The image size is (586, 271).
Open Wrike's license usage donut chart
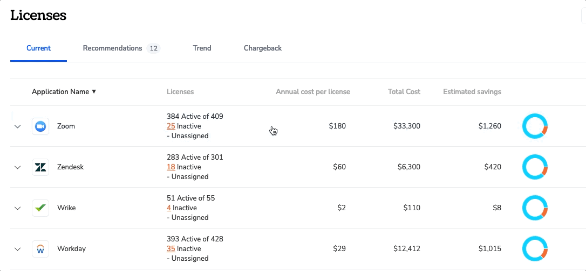[x=535, y=208]
